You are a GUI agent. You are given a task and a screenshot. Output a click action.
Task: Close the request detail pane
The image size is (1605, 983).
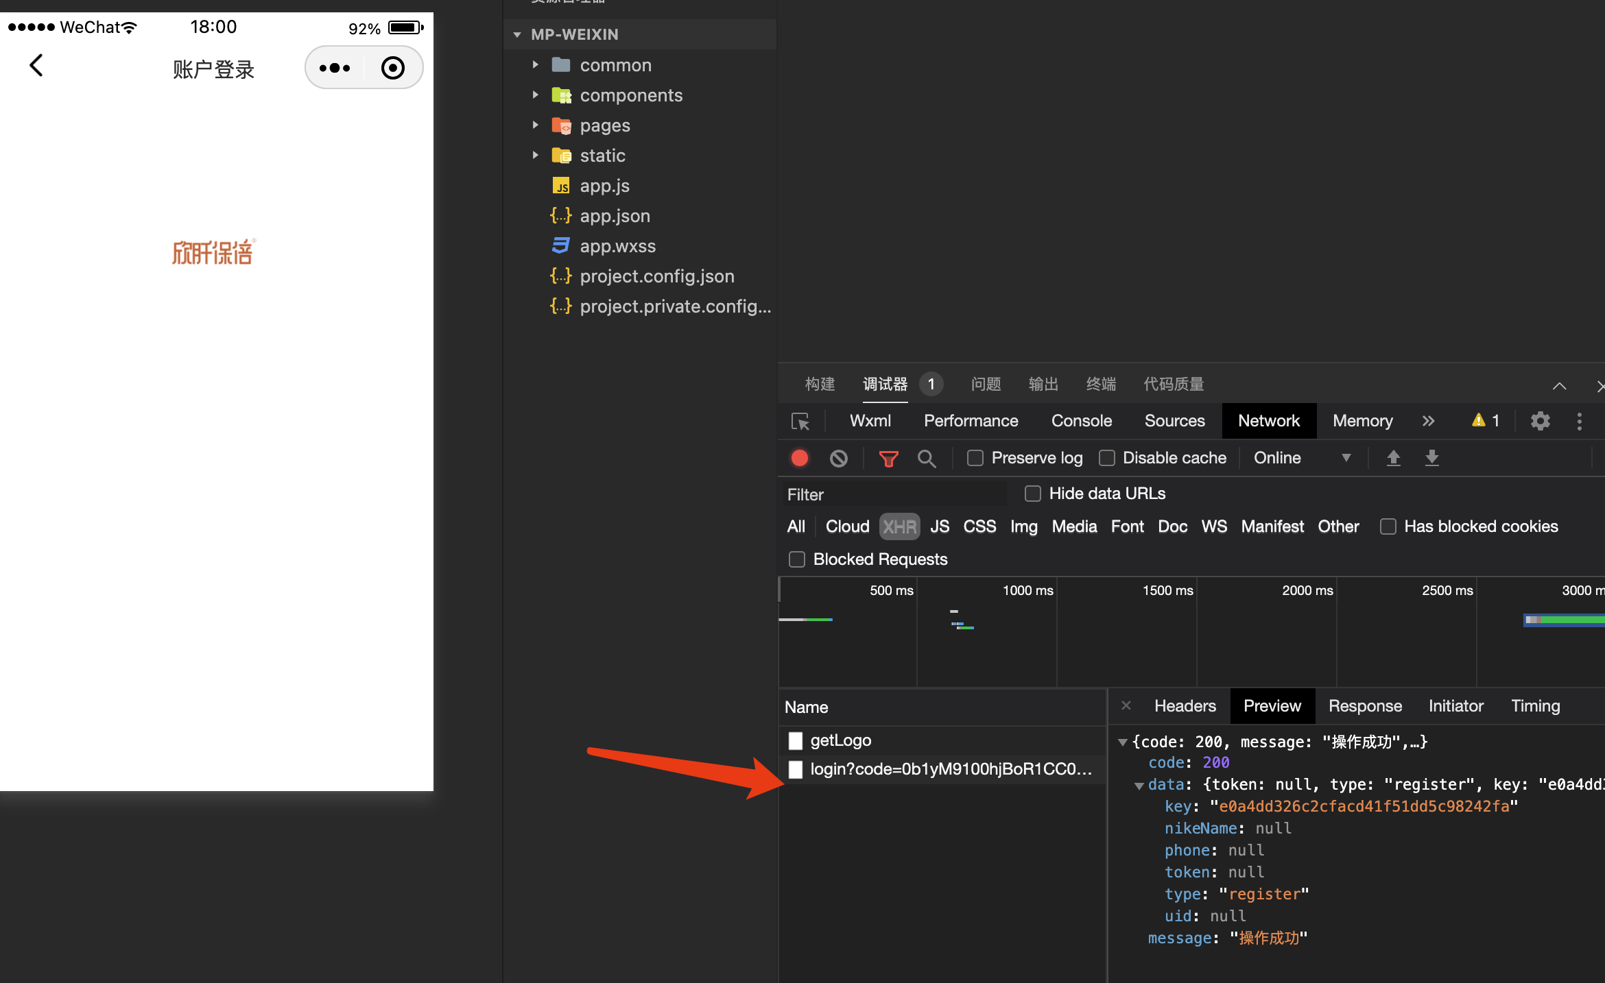point(1126,705)
